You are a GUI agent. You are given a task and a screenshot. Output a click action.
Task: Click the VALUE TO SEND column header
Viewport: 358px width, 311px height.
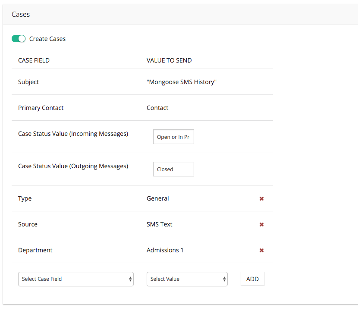(x=169, y=60)
